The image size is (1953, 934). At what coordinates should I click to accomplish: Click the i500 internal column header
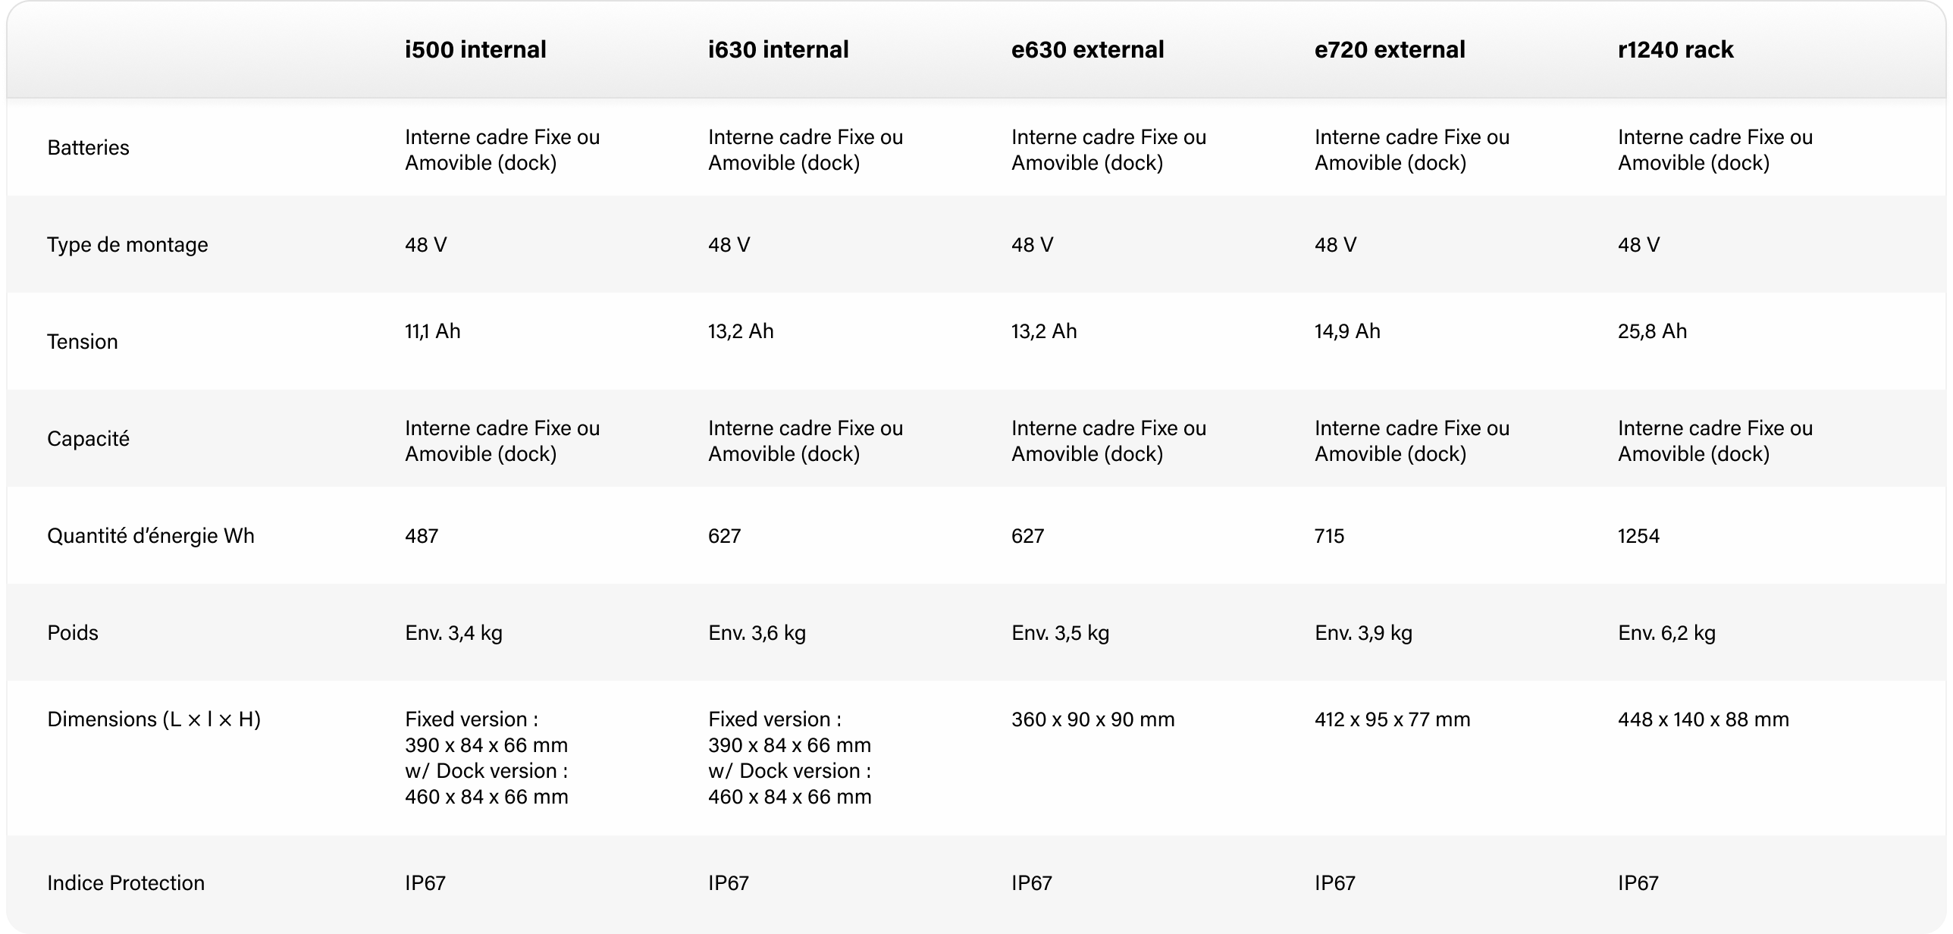click(475, 50)
